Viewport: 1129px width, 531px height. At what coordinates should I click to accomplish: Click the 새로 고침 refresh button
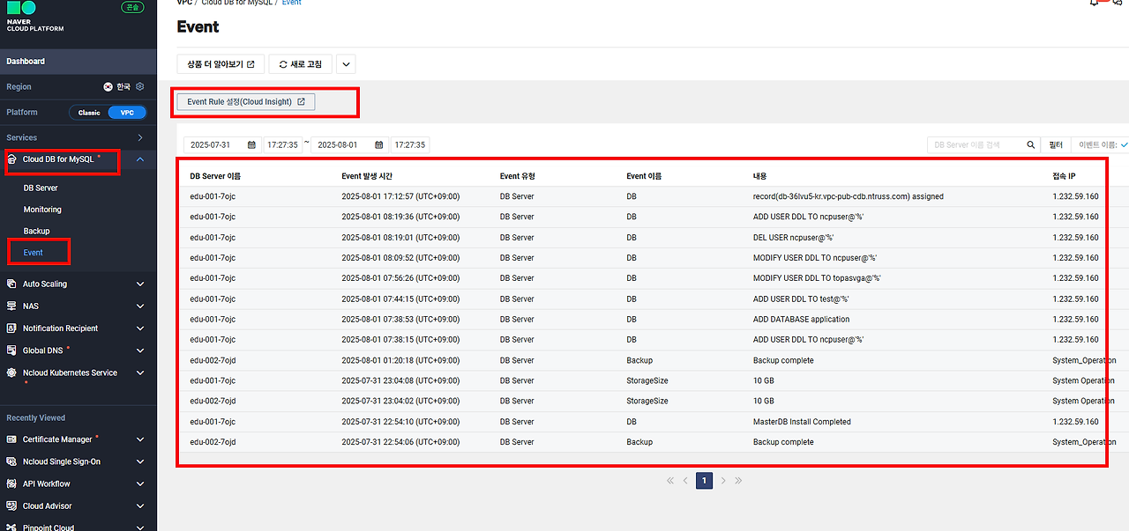pyautogui.click(x=300, y=64)
